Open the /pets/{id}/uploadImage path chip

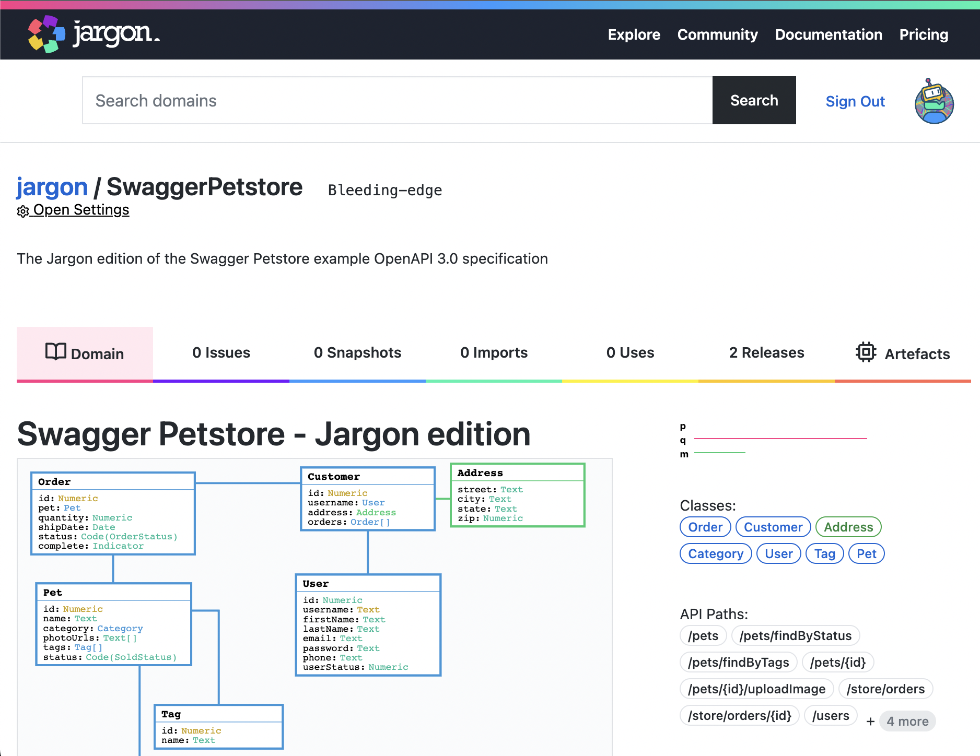[757, 689]
